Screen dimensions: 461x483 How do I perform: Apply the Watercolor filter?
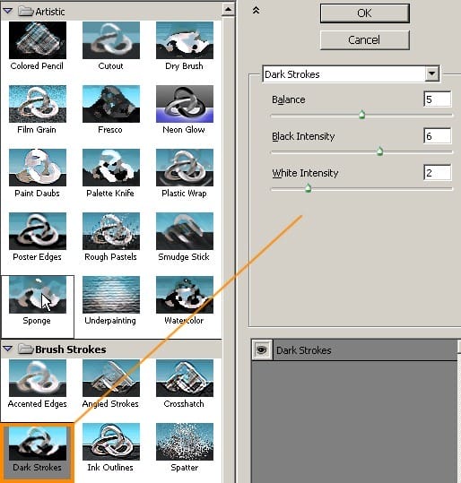coord(185,295)
